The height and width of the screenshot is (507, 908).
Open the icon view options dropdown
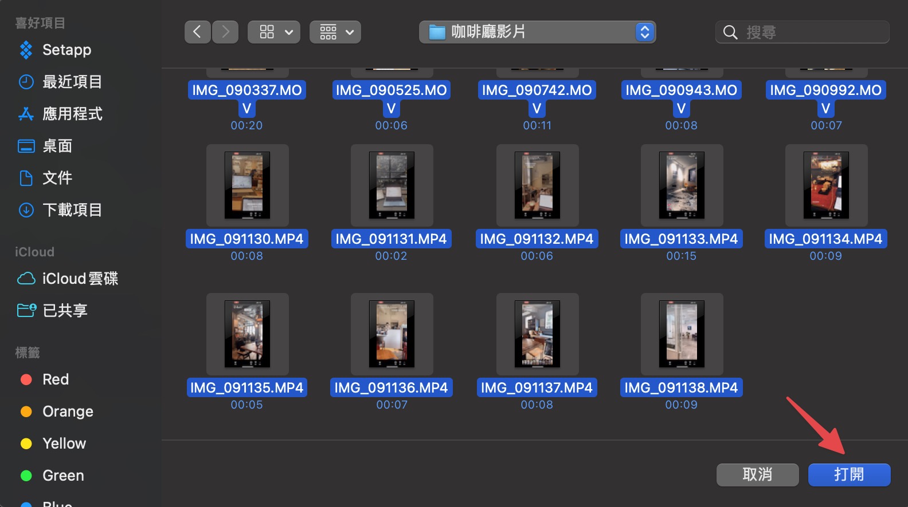click(x=274, y=32)
